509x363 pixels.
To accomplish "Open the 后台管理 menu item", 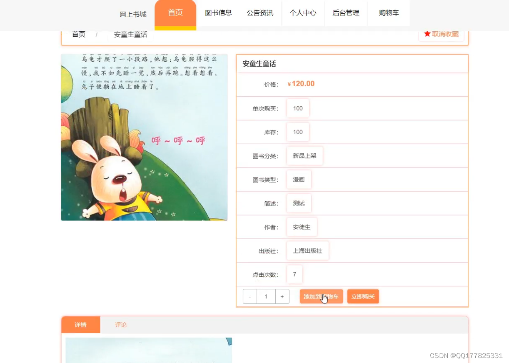I will point(346,13).
